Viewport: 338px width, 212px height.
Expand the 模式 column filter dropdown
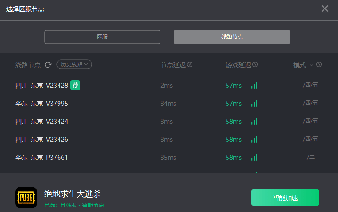click(x=311, y=65)
